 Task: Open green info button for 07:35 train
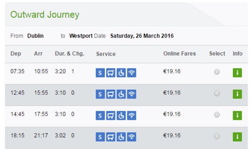237,73
